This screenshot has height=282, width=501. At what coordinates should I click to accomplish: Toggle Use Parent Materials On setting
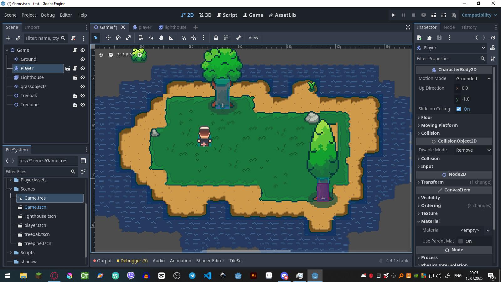(x=460, y=241)
